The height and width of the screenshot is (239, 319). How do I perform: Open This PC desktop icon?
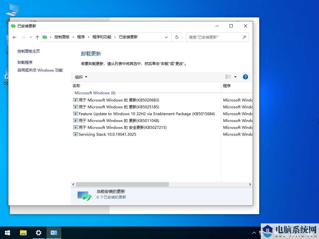[x=12, y=12]
